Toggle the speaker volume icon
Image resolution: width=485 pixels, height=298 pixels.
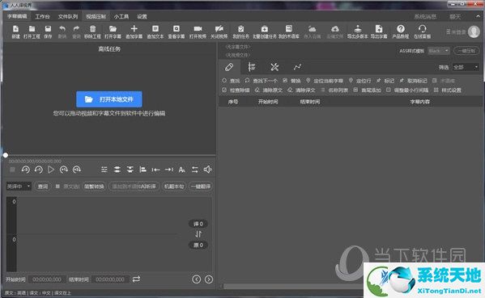pos(207,170)
